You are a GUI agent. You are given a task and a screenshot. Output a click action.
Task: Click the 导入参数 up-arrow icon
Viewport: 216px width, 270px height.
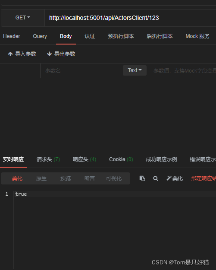tap(10, 54)
